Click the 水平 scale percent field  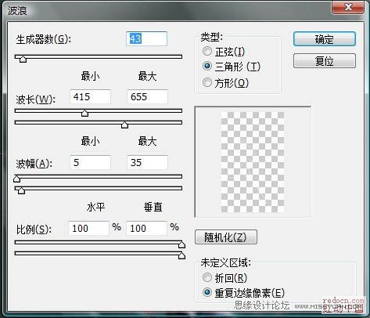(x=88, y=228)
